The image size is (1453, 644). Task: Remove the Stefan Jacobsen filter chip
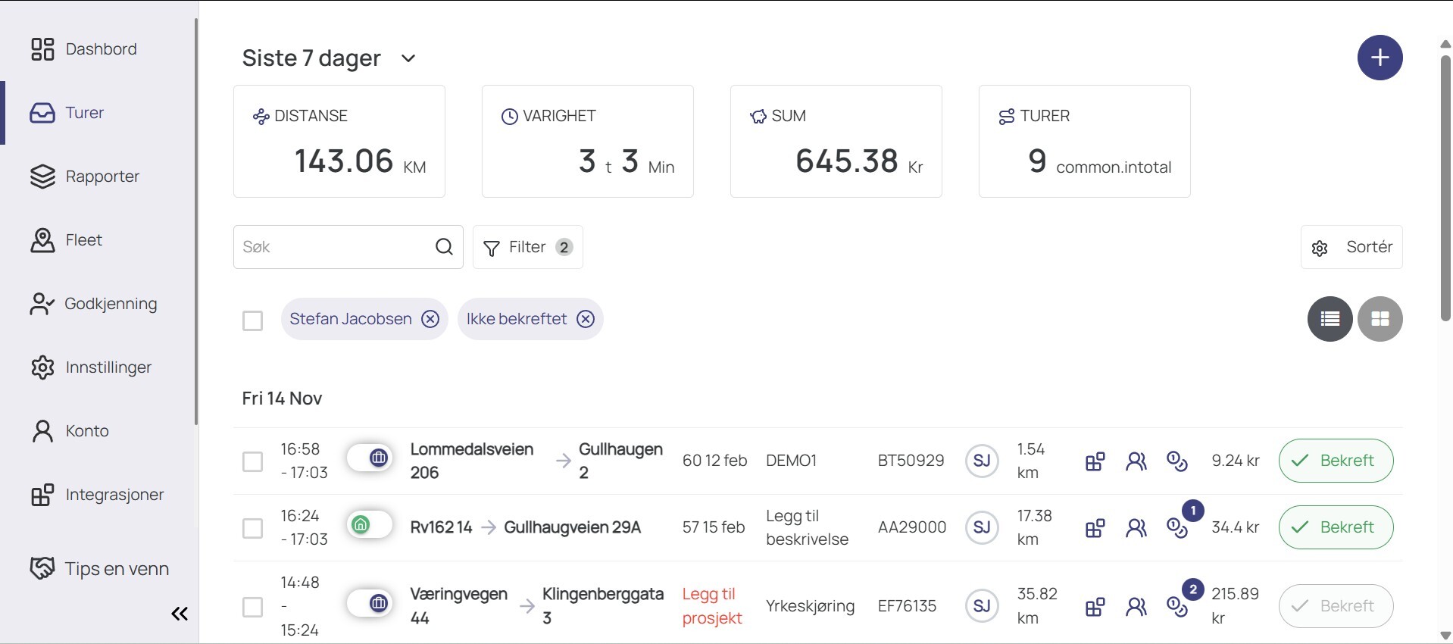430,319
